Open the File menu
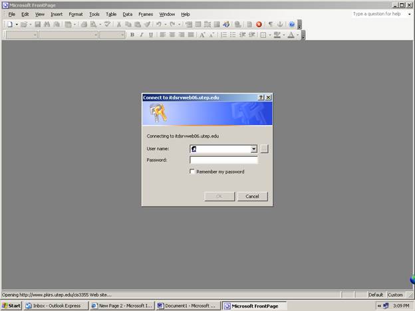Screen dimensions: 415x311 click(12, 14)
